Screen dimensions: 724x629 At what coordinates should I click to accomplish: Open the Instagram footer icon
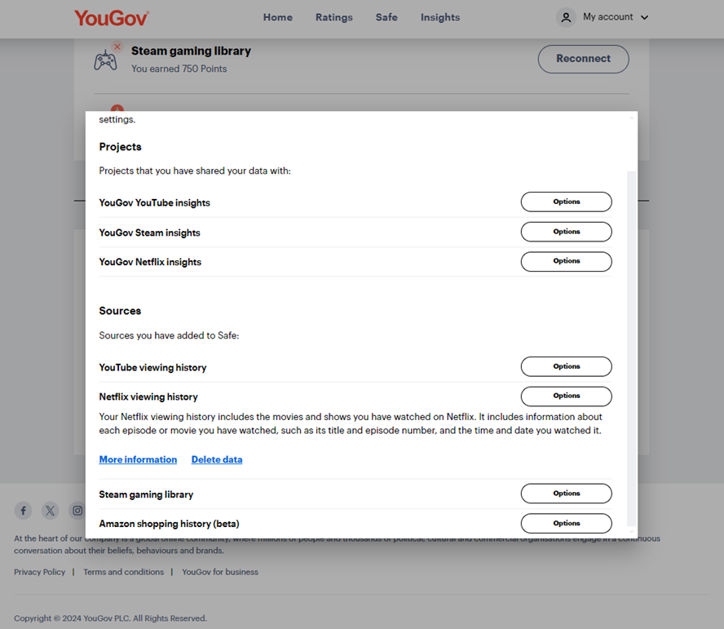pos(77,511)
